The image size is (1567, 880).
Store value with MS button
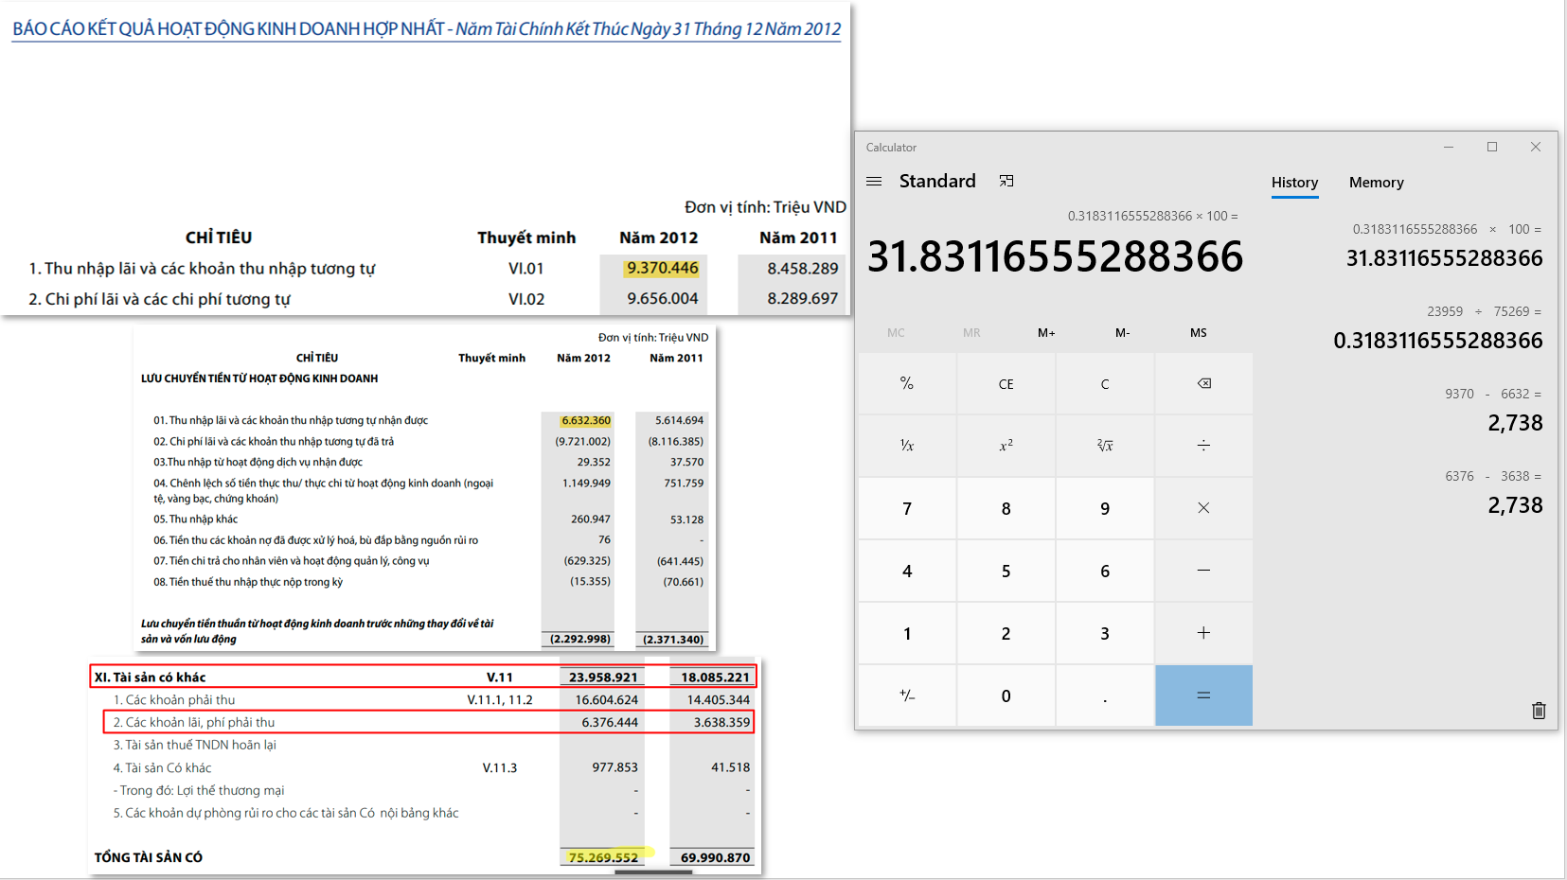pyautogui.click(x=1198, y=333)
